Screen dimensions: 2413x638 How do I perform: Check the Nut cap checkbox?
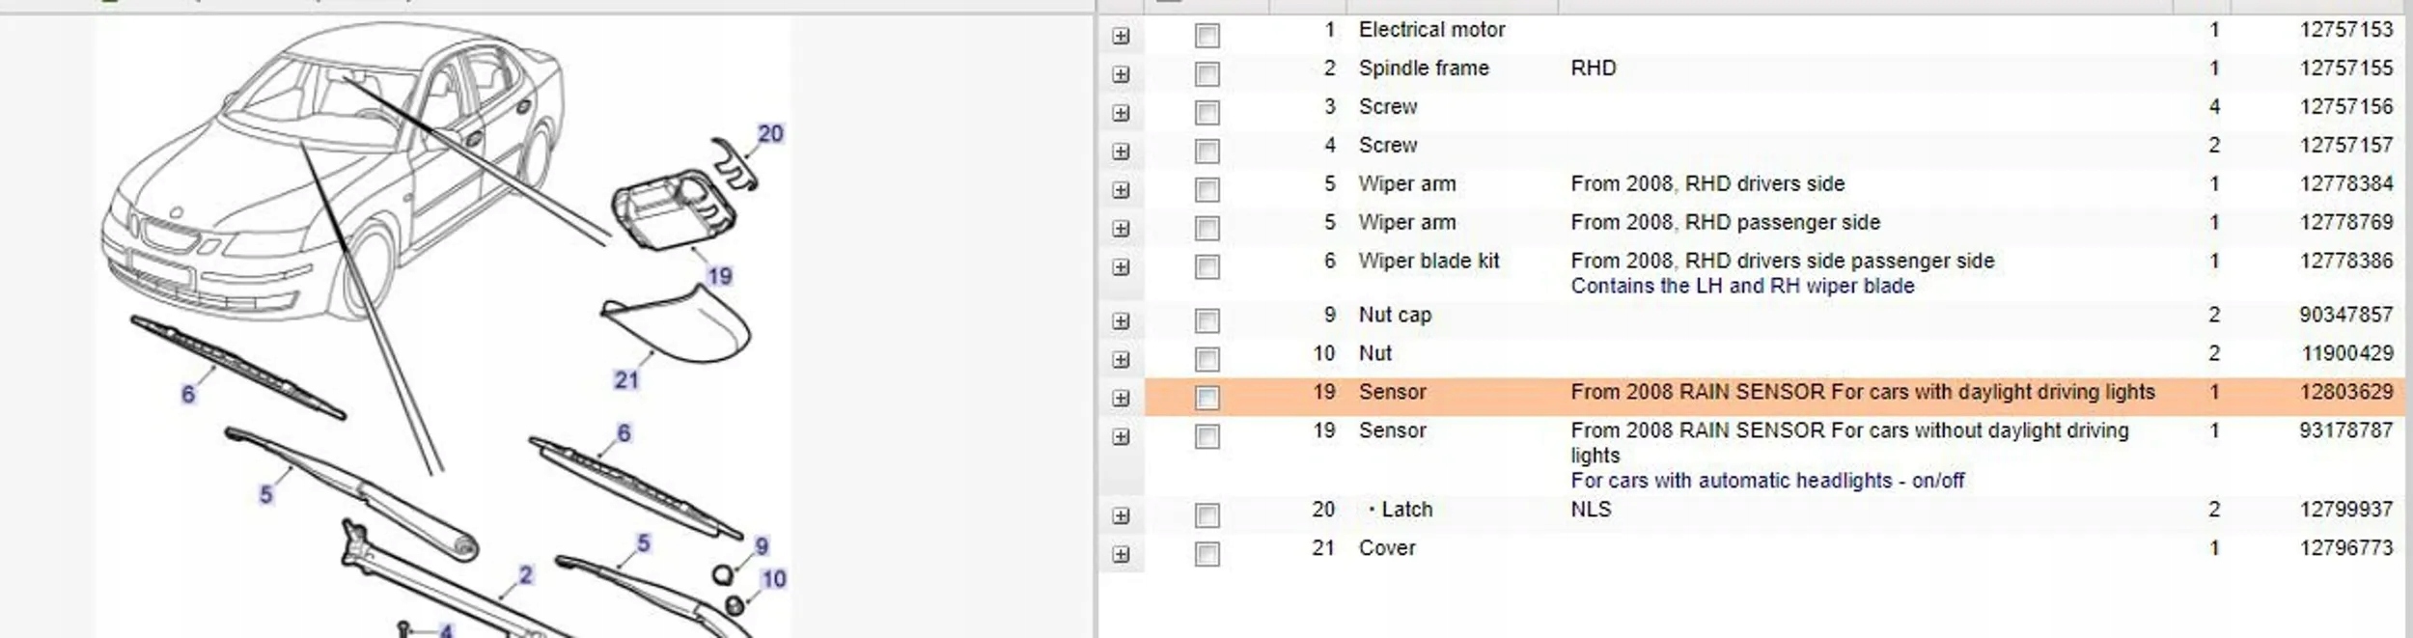point(1206,320)
